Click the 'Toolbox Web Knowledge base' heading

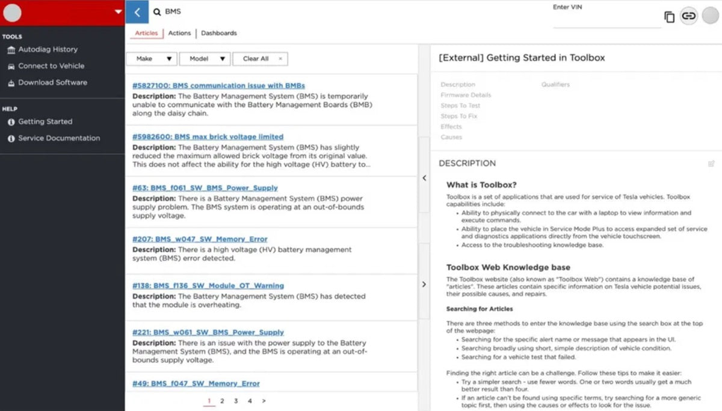[x=508, y=267]
